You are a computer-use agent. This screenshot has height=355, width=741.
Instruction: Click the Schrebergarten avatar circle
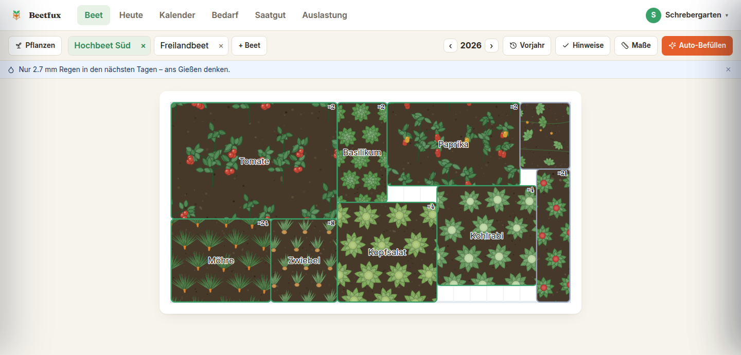(654, 15)
